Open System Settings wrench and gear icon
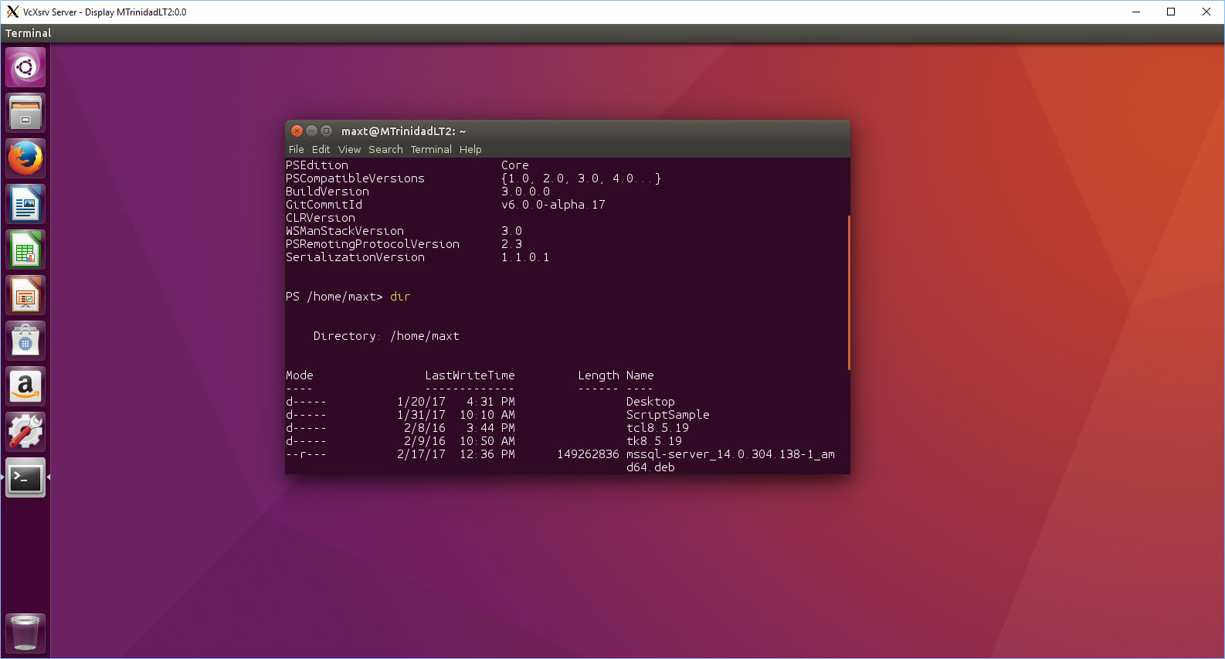The image size is (1225, 659). [25, 432]
